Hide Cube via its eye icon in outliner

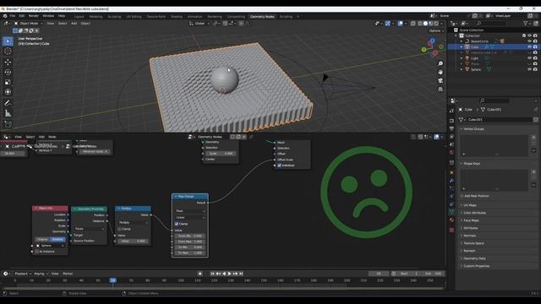tap(529, 46)
